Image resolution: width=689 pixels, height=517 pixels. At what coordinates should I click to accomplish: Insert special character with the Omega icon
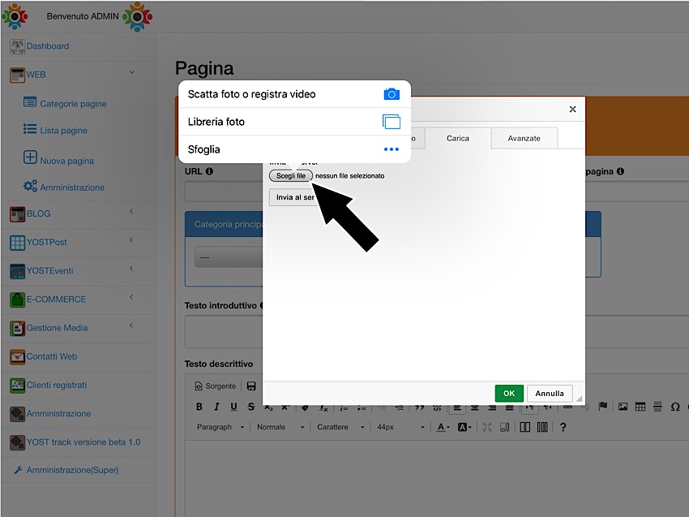pos(674,407)
